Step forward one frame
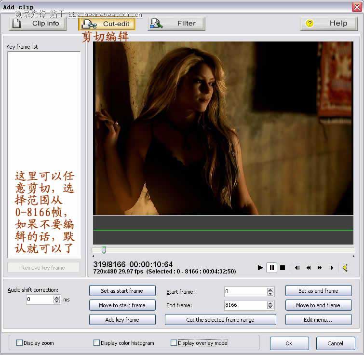The height and width of the screenshot is (355, 364). coord(331,268)
